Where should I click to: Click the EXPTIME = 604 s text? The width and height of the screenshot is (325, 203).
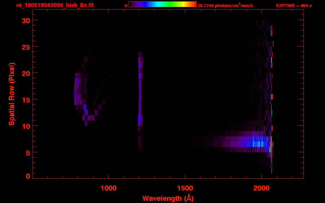click(x=294, y=6)
